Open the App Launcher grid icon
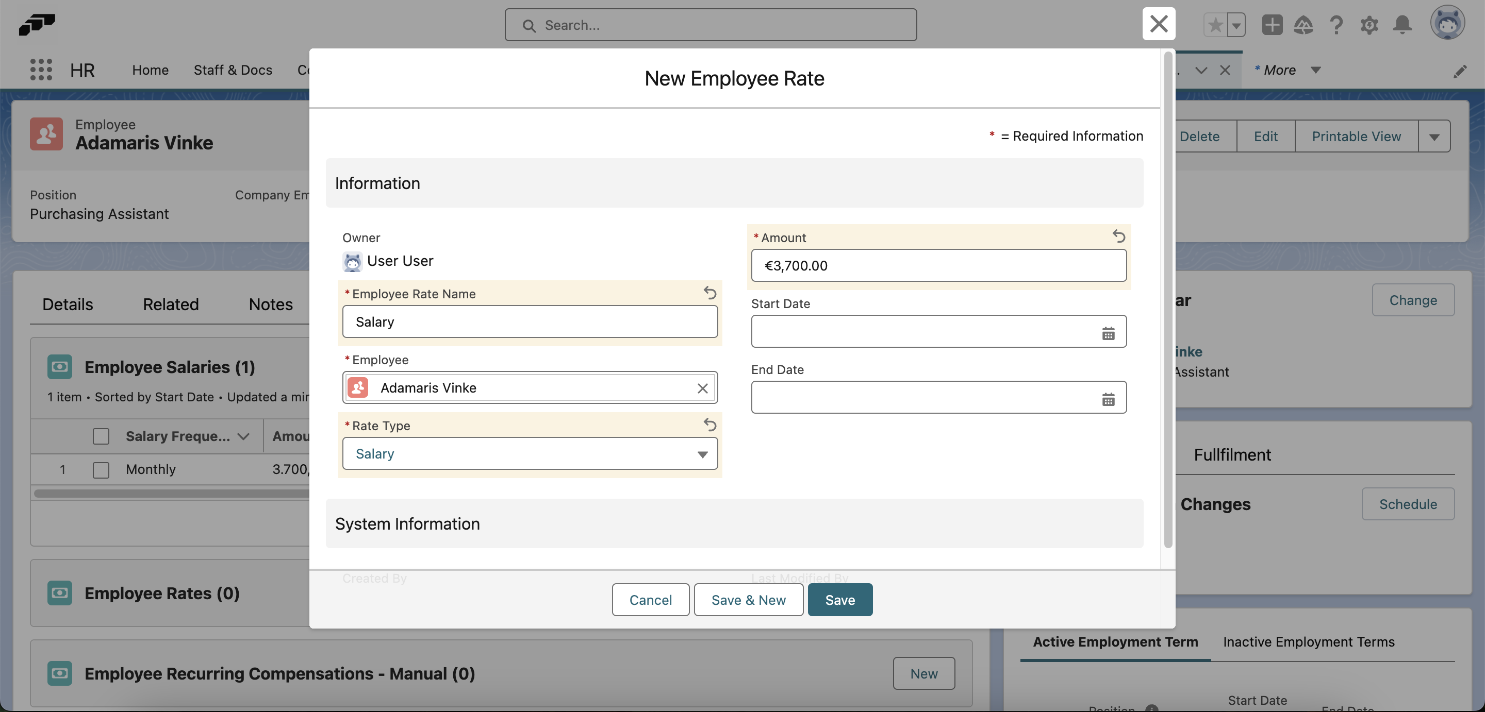The height and width of the screenshot is (712, 1485). (x=40, y=70)
